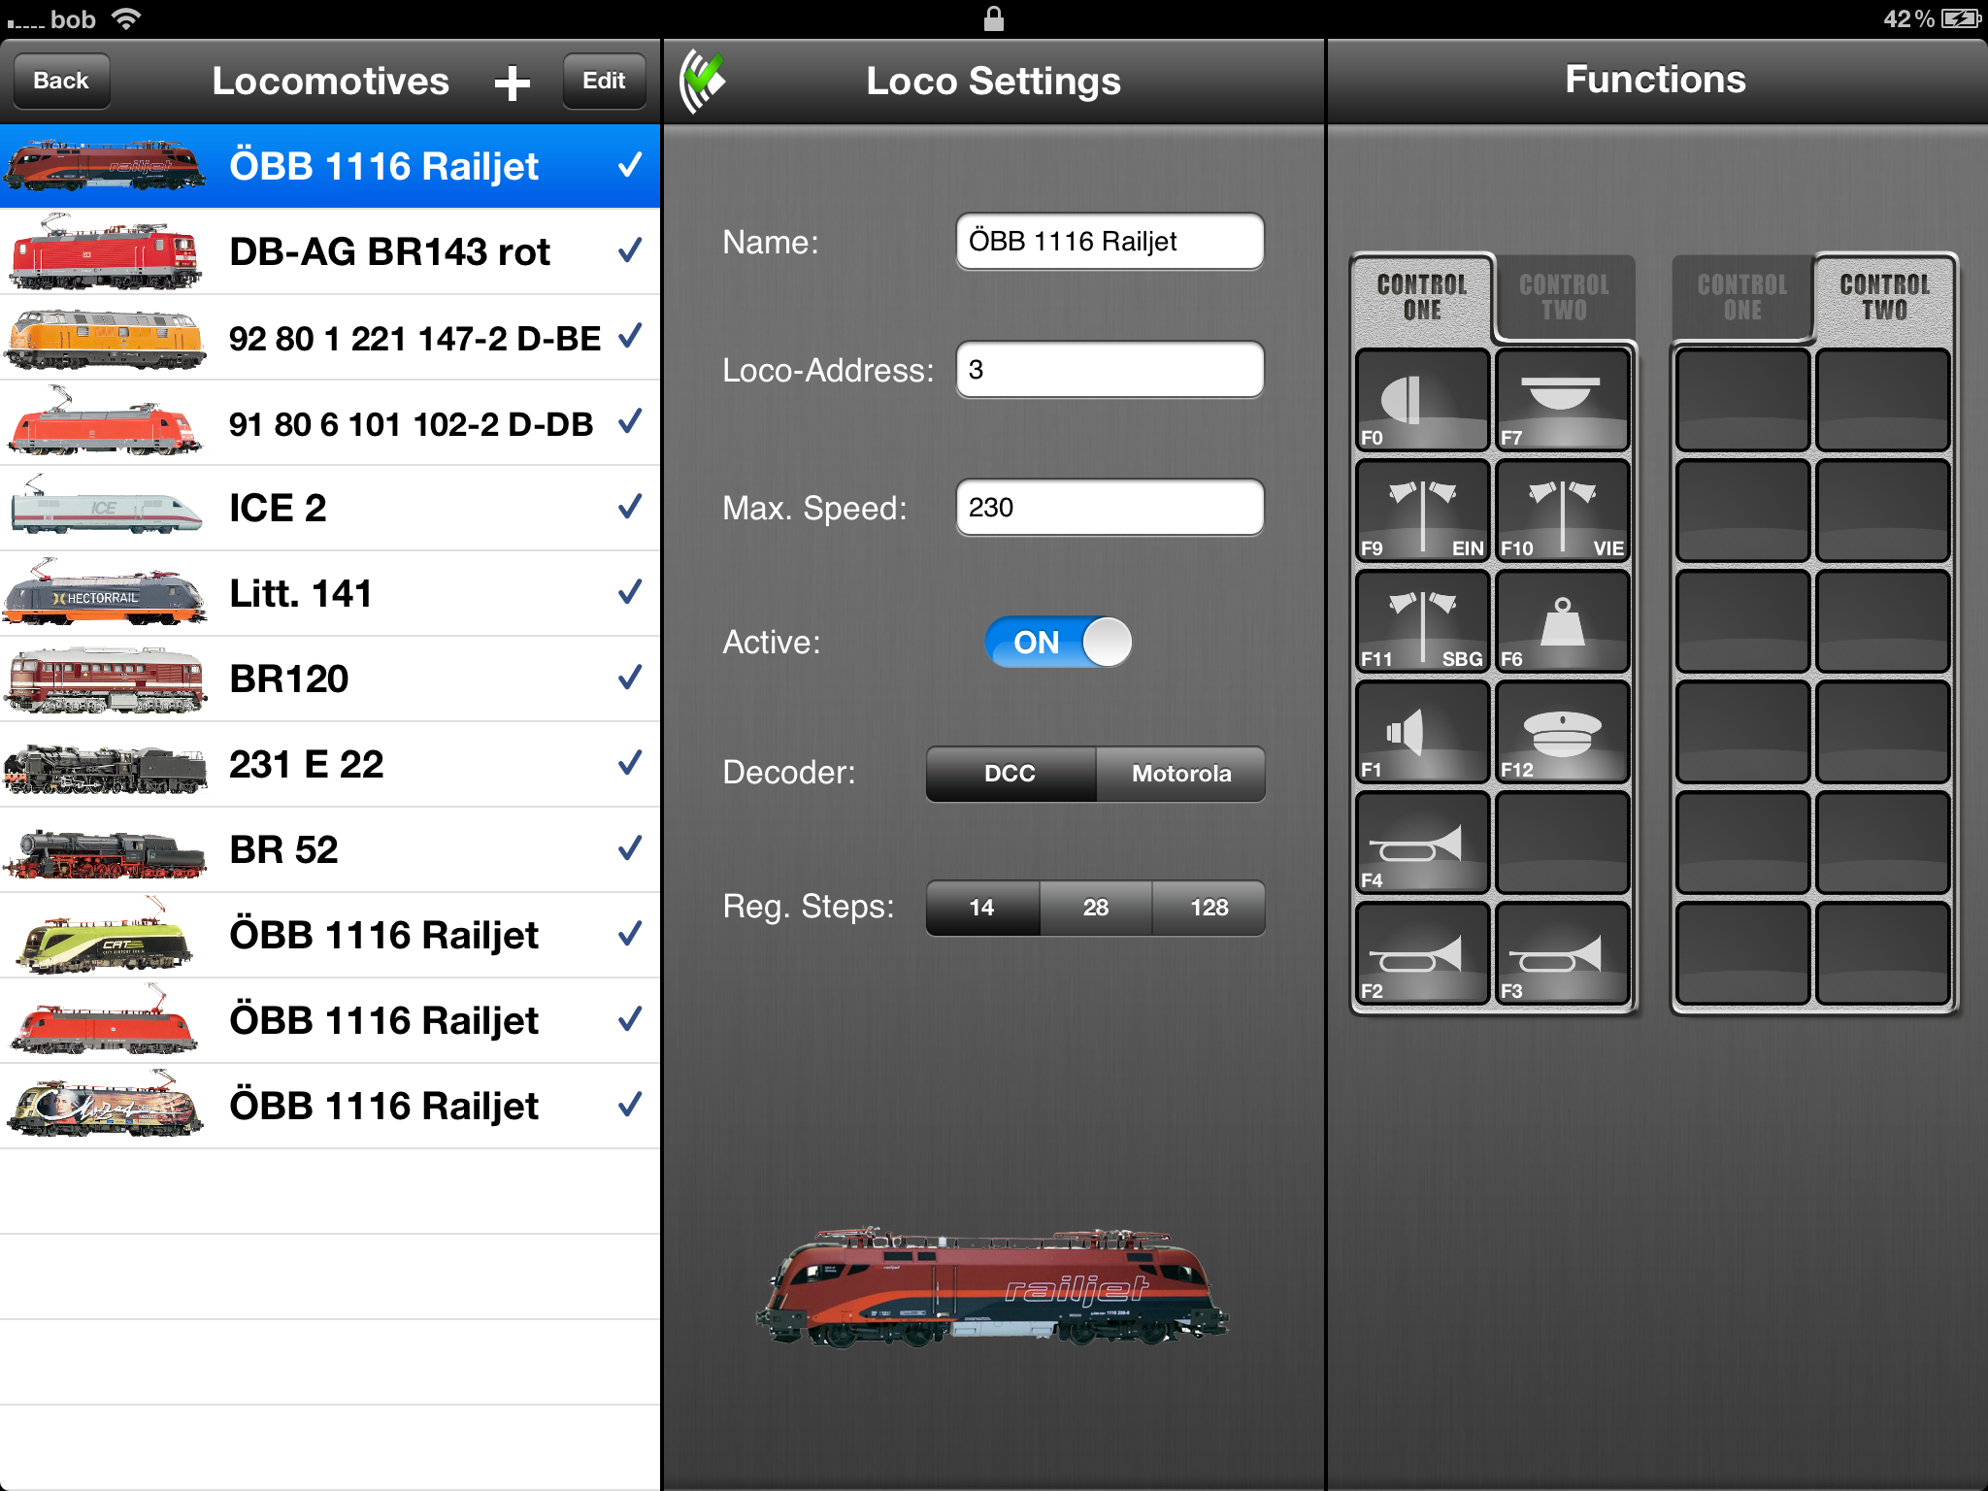Tap the F1 speaker sound function button
Screen dimensions: 1988x1491
click(x=1422, y=732)
